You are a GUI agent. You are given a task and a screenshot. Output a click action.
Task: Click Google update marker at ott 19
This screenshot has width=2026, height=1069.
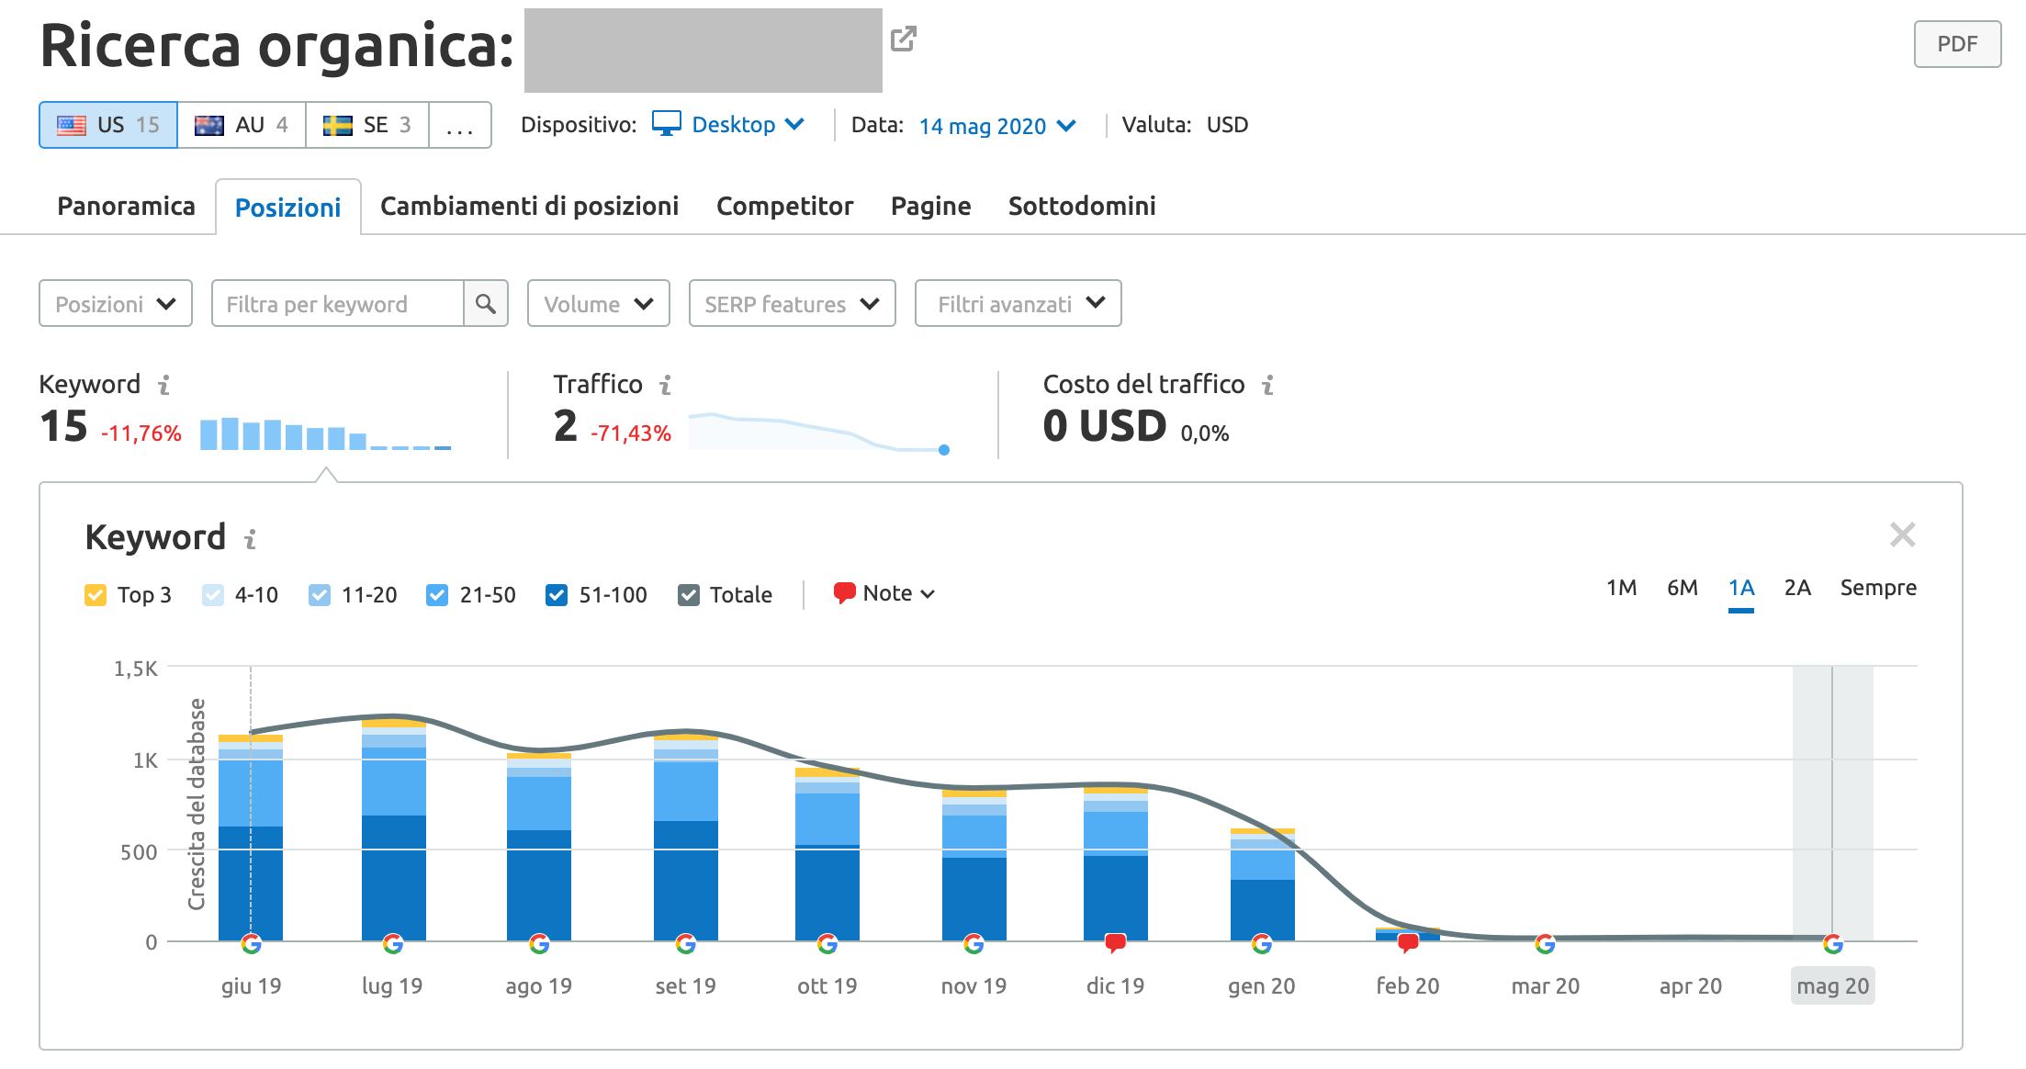(827, 943)
